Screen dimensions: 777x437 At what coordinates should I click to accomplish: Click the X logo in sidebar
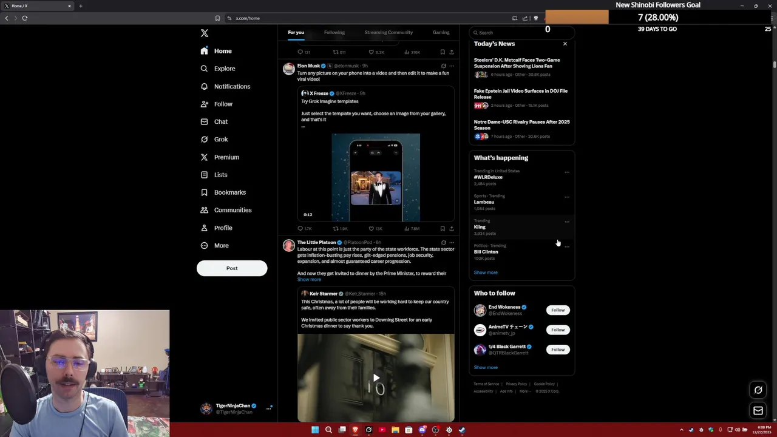coord(205,33)
